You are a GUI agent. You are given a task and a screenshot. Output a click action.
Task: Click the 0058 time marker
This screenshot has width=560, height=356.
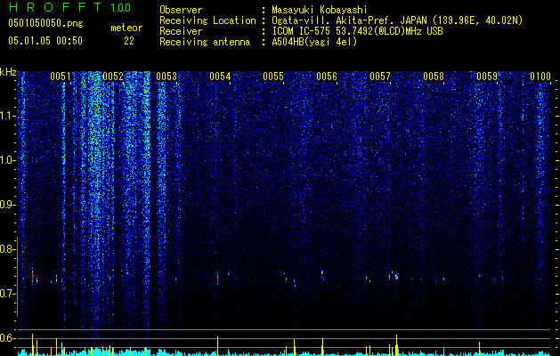coord(434,77)
